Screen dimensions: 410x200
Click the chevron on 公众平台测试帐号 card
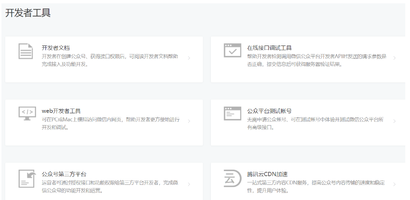click(x=394, y=121)
